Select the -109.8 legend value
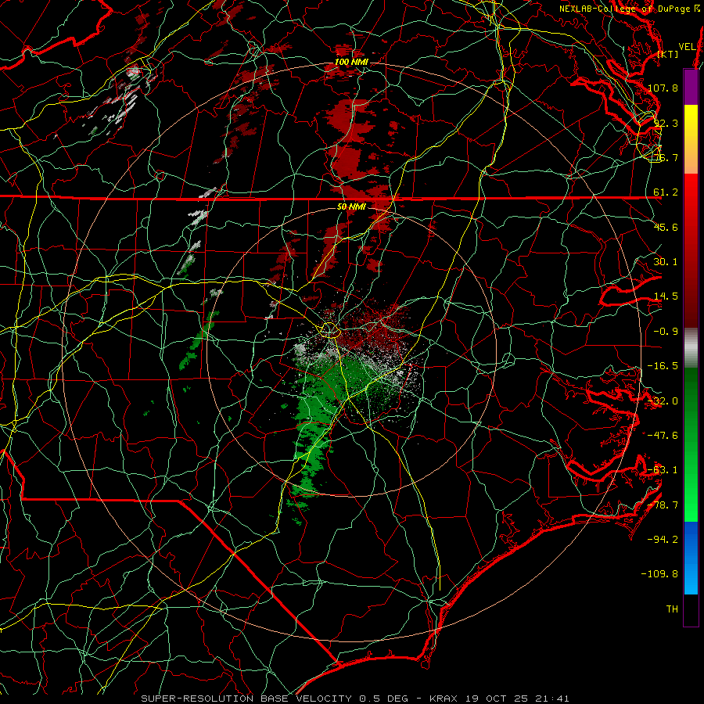Screen dimensions: 704x704 [659, 574]
